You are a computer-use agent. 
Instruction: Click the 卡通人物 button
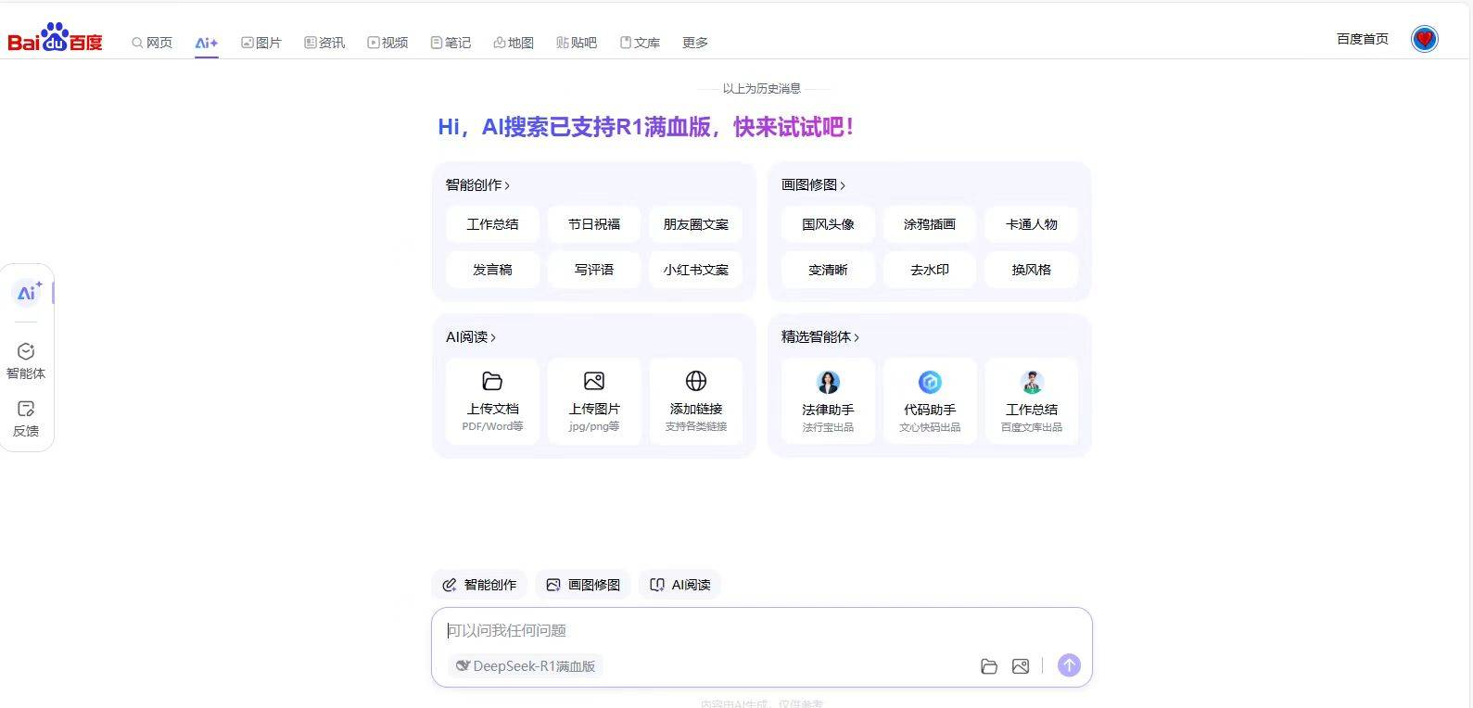tap(1032, 224)
